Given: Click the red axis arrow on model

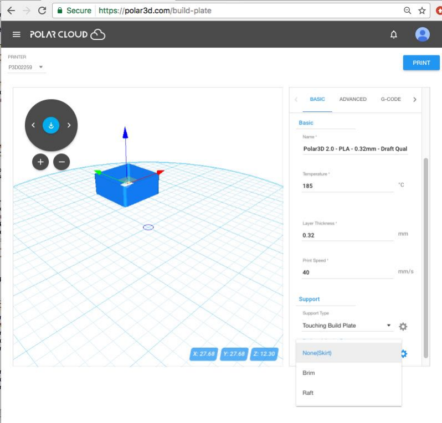Looking at the screenshot, I should click(x=160, y=172).
